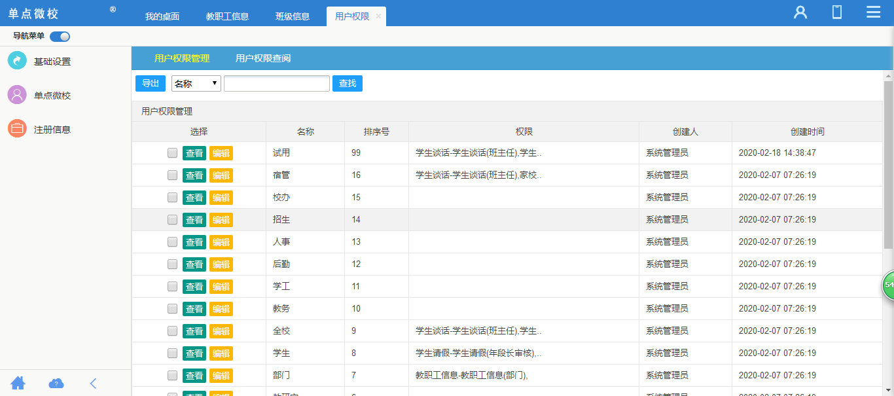This screenshot has height=396, width=894.
Task: Click the vertical scrollbar thumb
Action: pyautogui.click(x=888, y=165)
